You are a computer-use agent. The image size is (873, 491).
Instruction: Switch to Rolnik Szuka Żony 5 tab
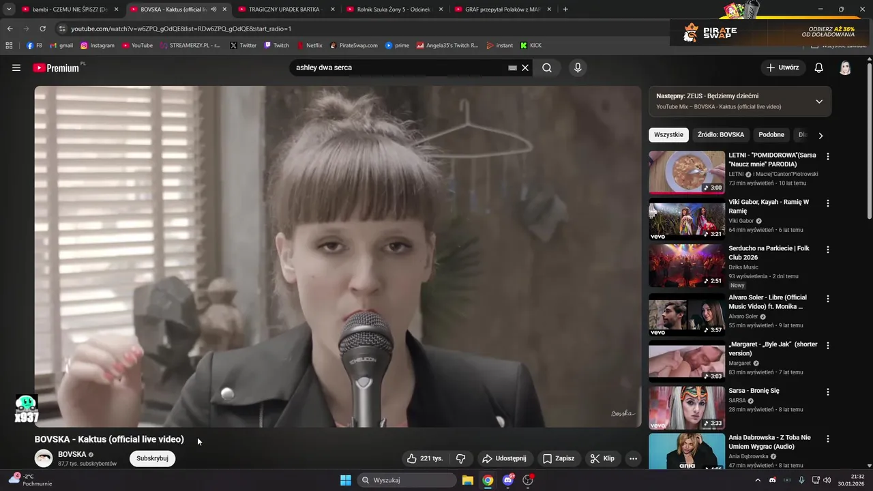coord(394,10)
